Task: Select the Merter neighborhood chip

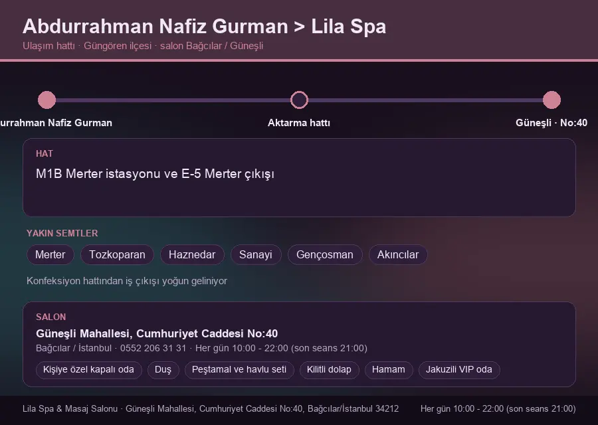Action: coord(50,254)
